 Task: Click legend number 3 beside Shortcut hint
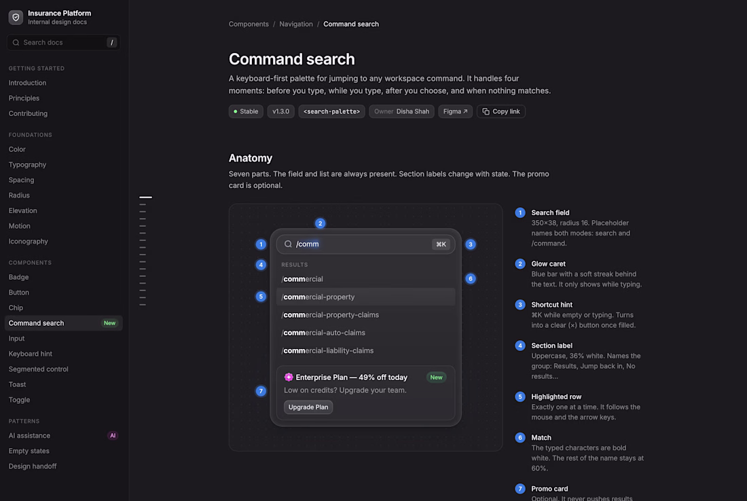pyautogui.click(x=520, y=305)
